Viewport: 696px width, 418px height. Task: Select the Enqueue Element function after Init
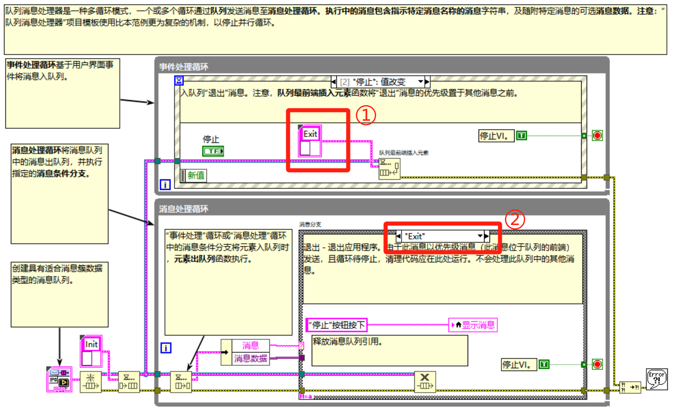tap(129, 382)
